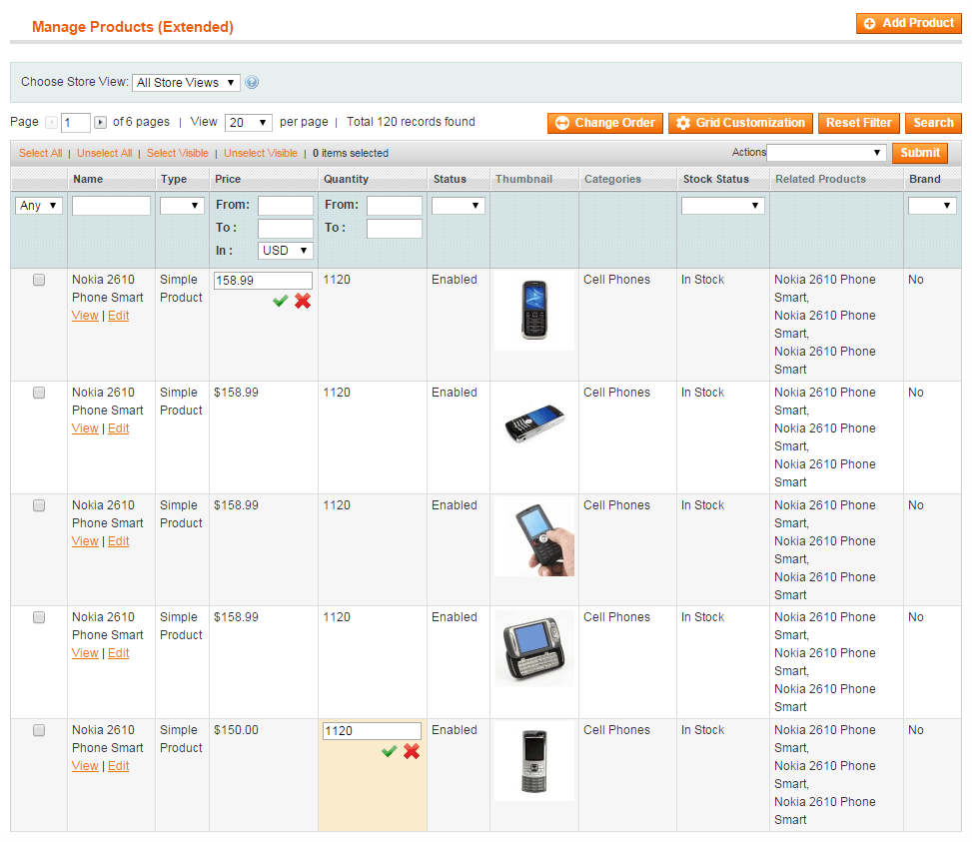The image size is (972, 842).
Task: Click keyboard slider phone thumbnail
Action: pos(534,648)
